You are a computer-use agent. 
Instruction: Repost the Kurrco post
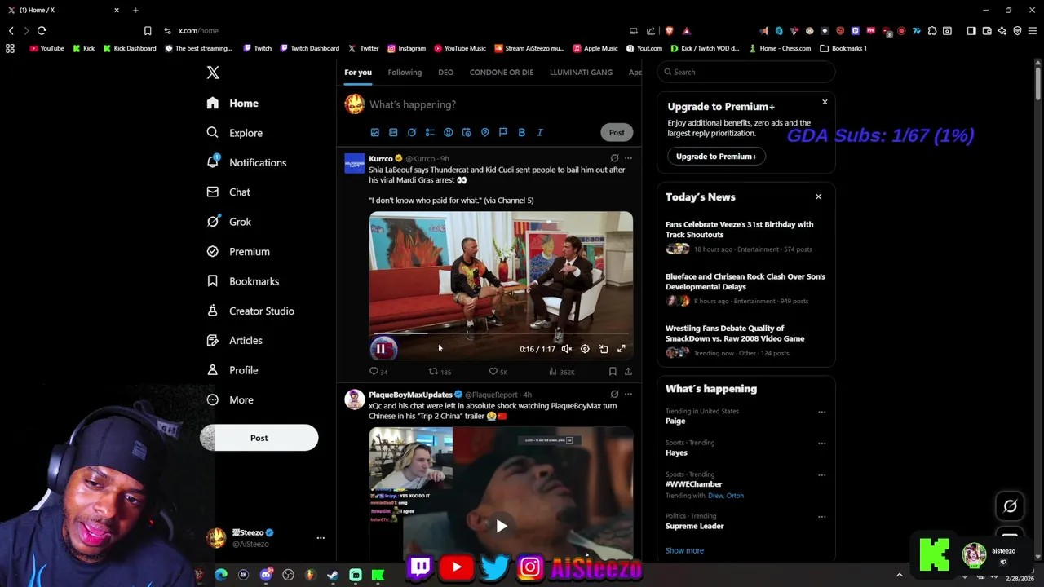tap(440, 372)
